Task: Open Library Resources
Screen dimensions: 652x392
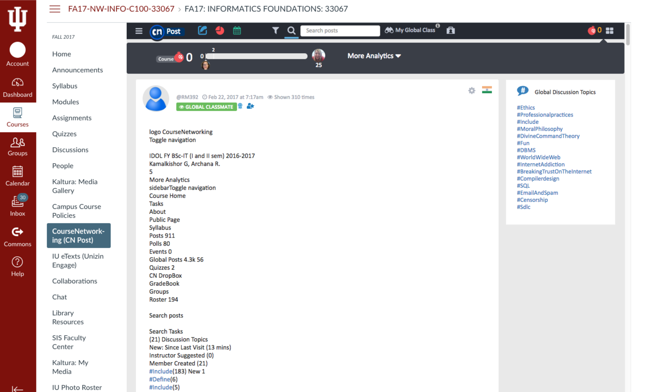Action: pyautogui.click(x=68, y=318)
